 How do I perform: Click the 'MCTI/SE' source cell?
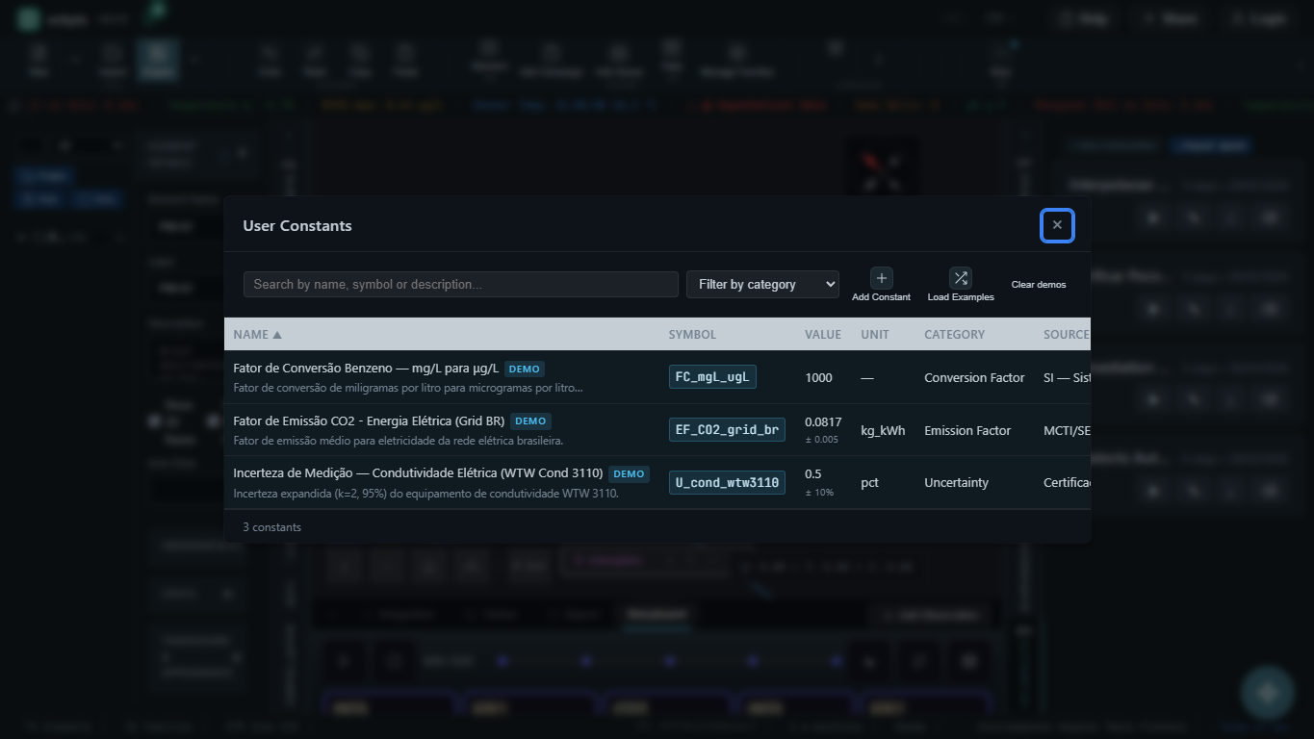1067,430
